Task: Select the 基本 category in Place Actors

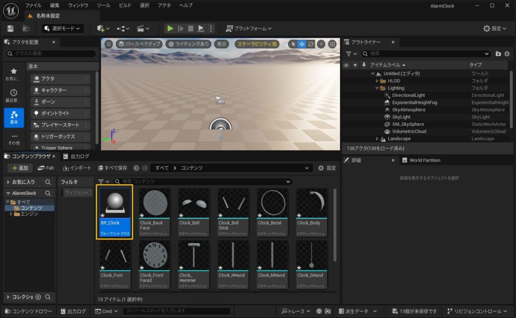Action: point(14,118)
